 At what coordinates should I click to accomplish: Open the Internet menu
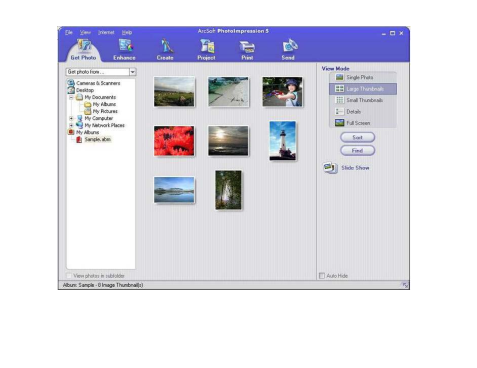pyautogui.click(x=106, y=32)
